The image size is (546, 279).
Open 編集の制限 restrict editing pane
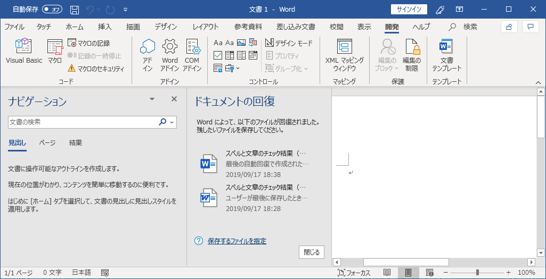click(412, 55)
